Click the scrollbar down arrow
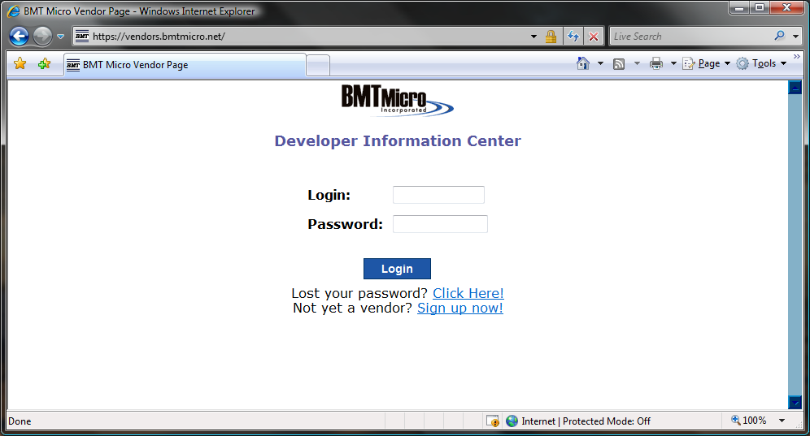The height and width of the screenshot is (436, 810). pyautogui.click(x=795, y=403)
